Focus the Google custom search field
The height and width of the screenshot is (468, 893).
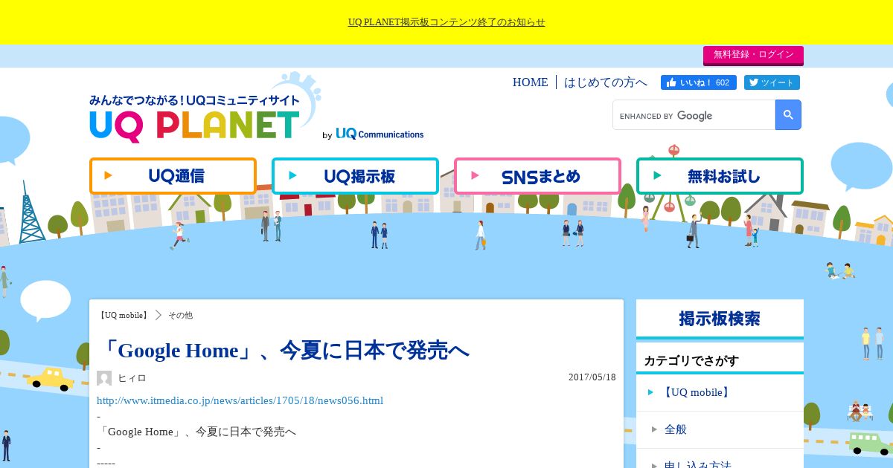tap(694, 115)
